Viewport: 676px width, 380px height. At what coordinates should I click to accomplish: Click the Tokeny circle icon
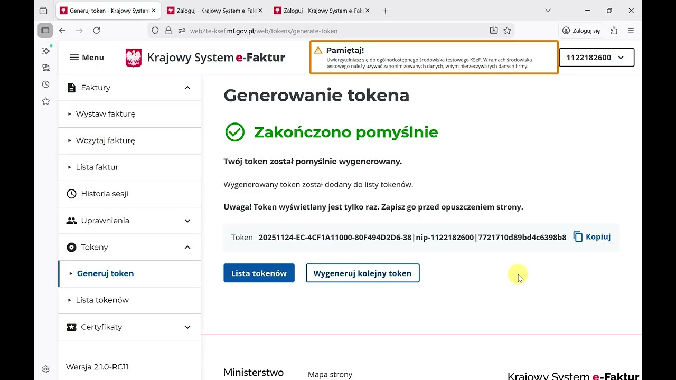(71, 247)
